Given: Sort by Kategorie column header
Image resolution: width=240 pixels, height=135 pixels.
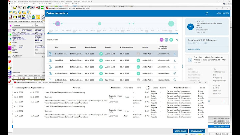Looking at the screenshot, I should pos(73,47).
